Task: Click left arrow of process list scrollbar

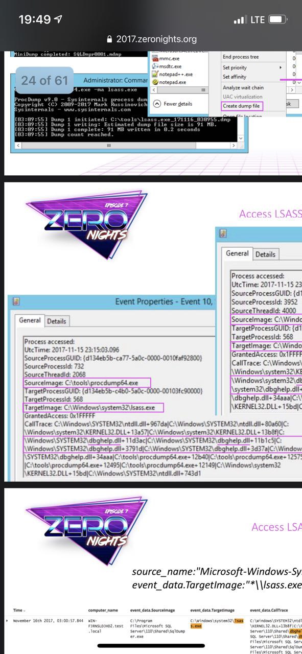Action: point(155,90)
